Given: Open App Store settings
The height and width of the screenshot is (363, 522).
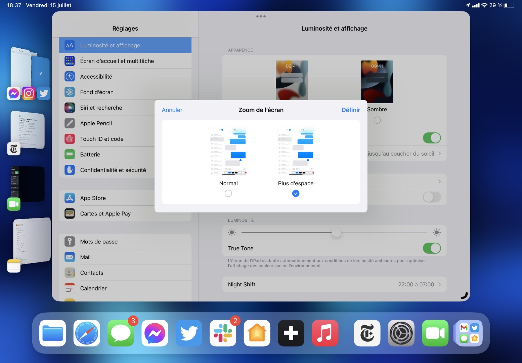Looking at the screenshot, I should 107,198.
